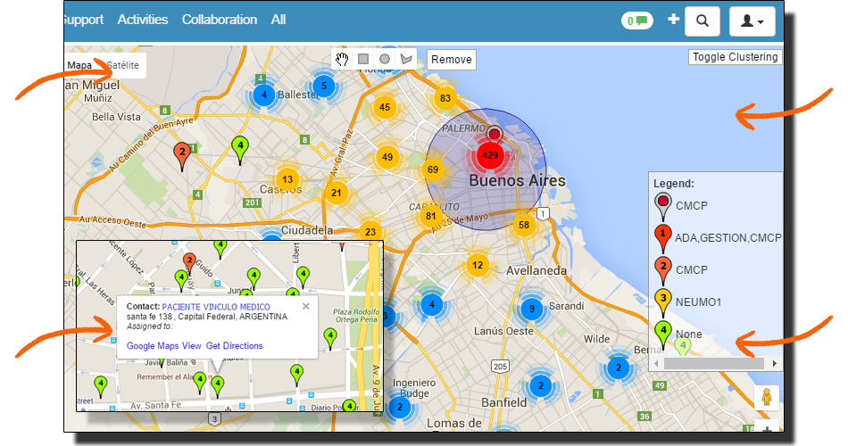
Task: Open the Get Directions link
Action: (235, 346)
